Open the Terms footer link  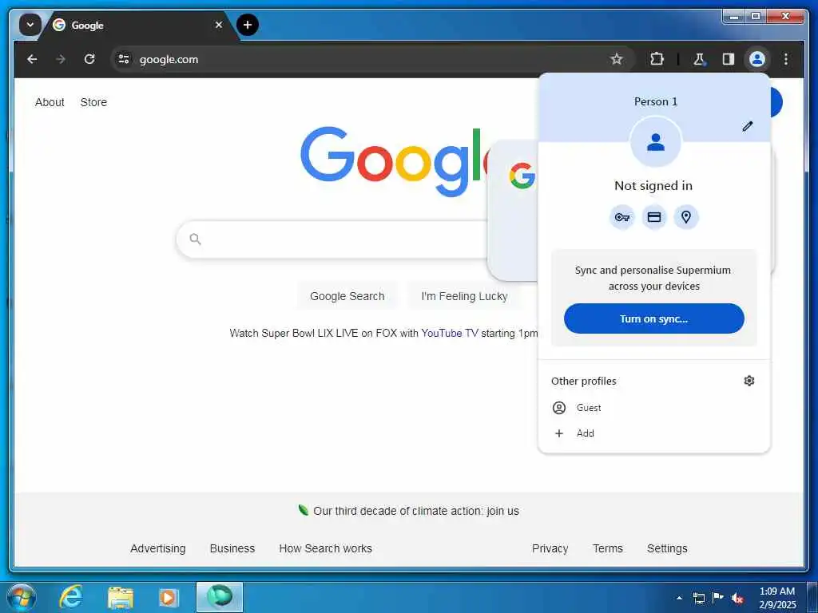pos(608,548)
